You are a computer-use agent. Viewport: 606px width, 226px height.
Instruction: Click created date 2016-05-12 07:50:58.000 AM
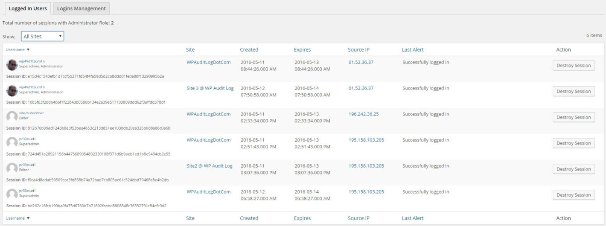pos(259,92)
